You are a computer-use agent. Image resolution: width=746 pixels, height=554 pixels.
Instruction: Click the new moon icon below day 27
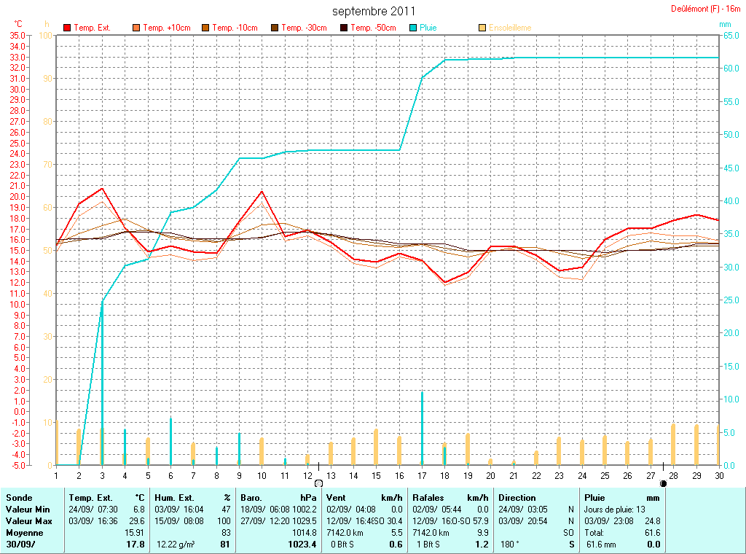tap(663, 483)
